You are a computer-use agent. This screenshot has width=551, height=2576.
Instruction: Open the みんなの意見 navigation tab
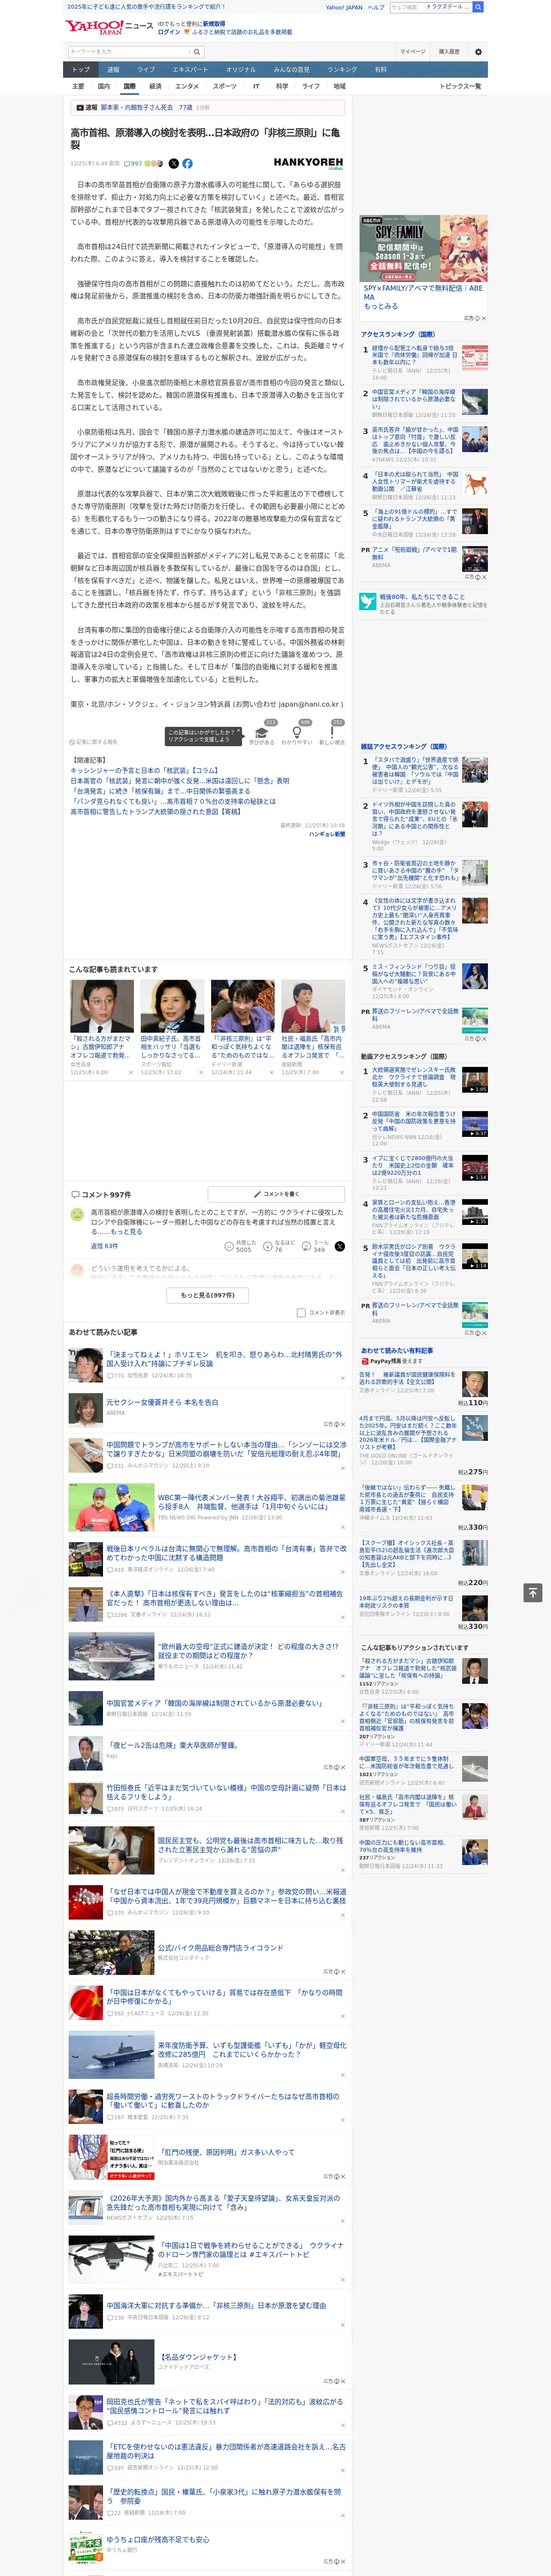click(x=291, y=69)
